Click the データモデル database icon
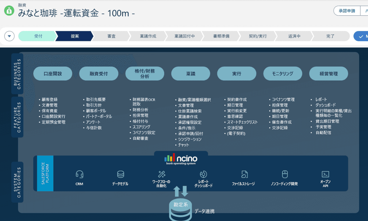Image resolution: width=368 pixels, height=221 pixels. click(121, 174)
